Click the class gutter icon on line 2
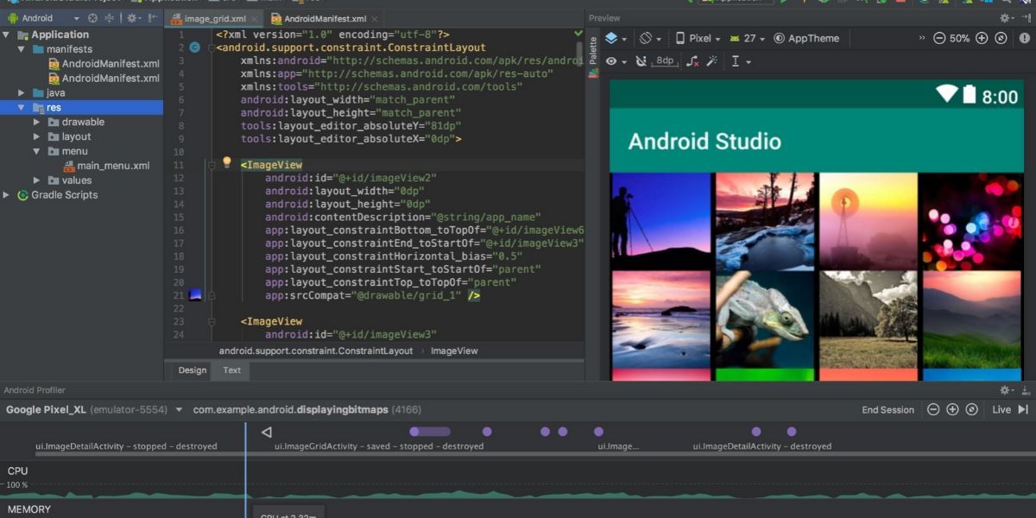Image resolution: width=1036 pixels, height=518 pixels. pos(194,47)
